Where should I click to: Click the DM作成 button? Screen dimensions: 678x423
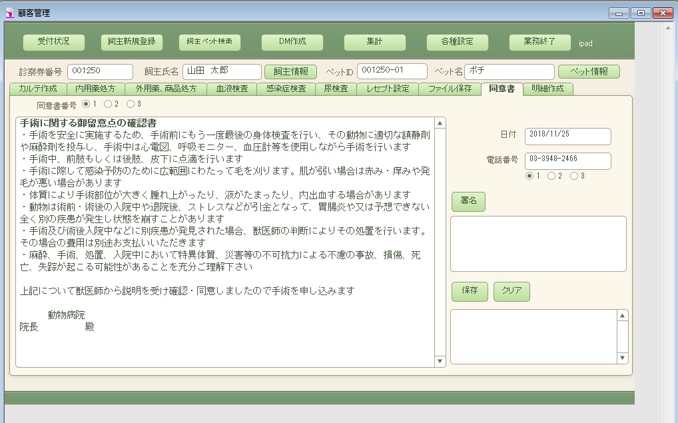(x=292, y=42)
